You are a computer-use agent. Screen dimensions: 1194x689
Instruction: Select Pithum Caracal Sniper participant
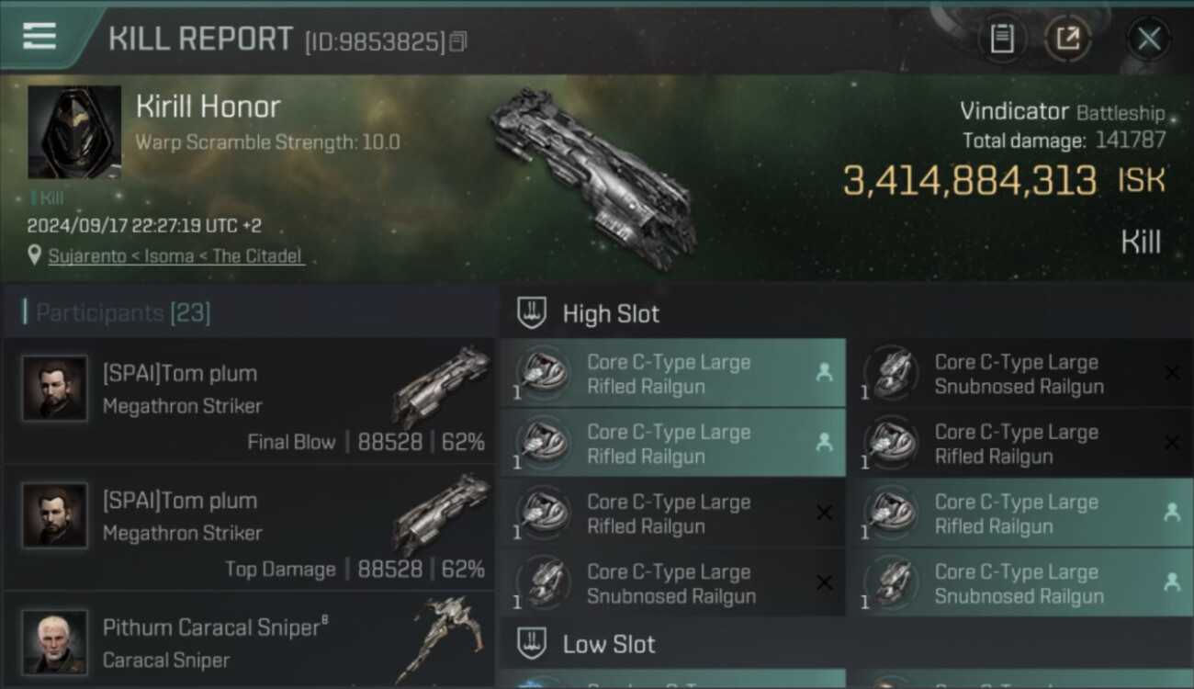coord(249,640)
